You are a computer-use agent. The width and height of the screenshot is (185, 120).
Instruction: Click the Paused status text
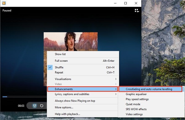7,10
